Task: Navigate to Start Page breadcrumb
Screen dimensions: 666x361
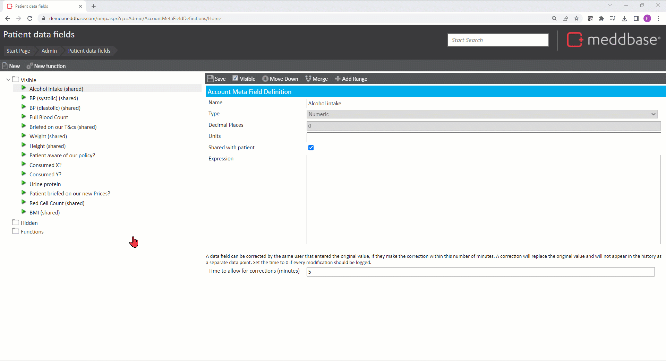Action: (x=18, y=51)
